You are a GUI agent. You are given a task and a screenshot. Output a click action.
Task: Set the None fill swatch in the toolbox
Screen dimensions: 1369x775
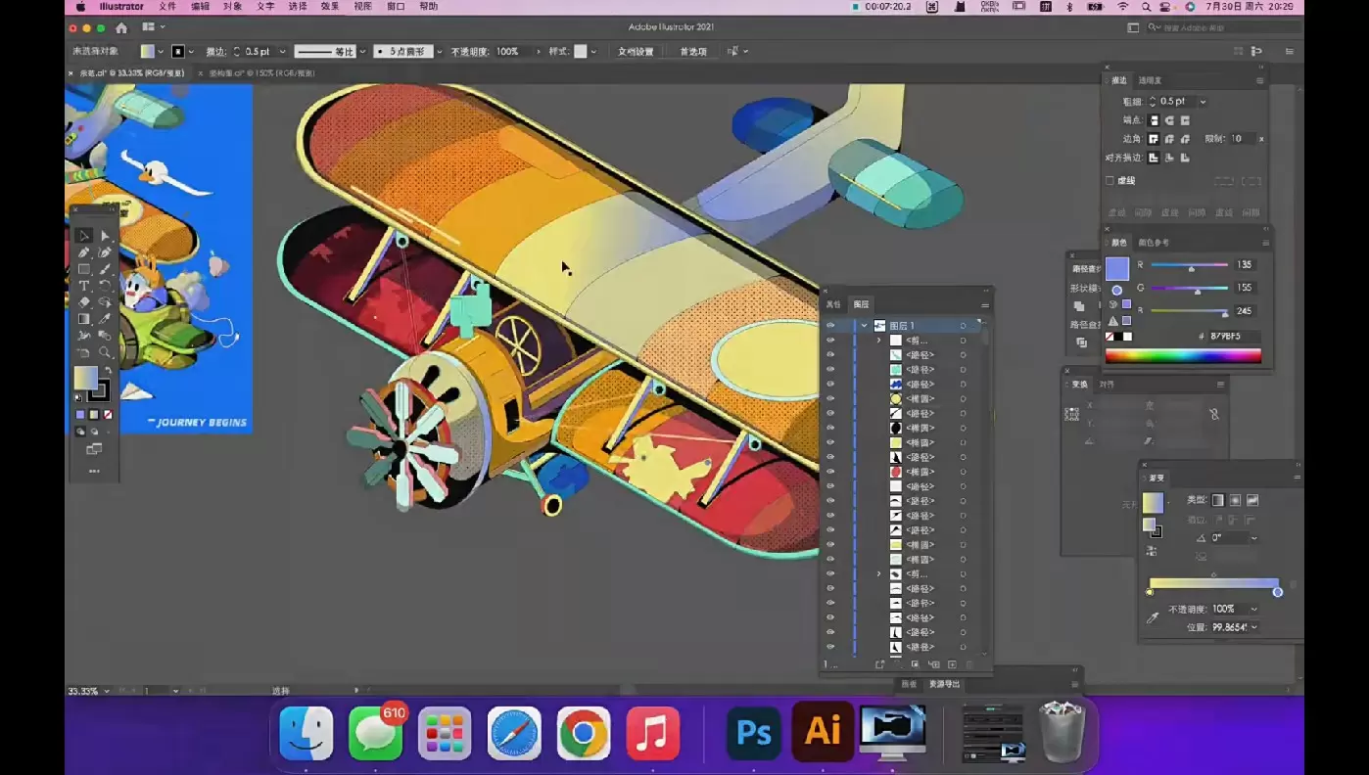point(108,415)
